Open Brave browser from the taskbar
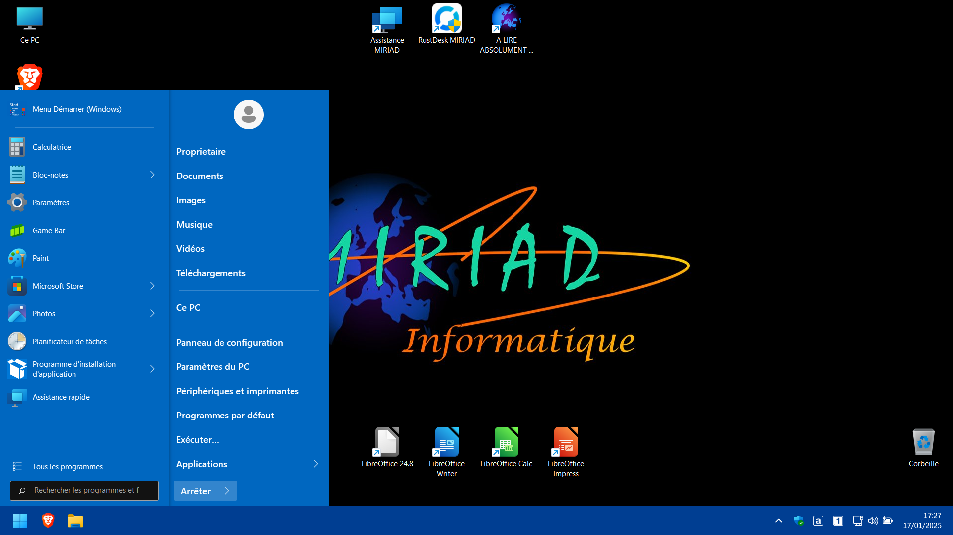This screenshot has width=953, height=535. (48, 521)
